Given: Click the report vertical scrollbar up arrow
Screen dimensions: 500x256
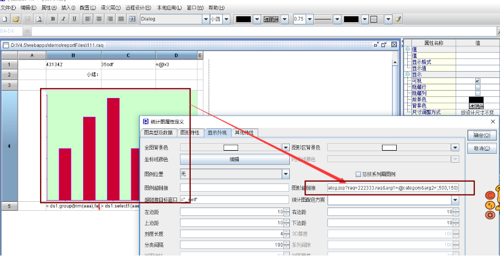Looking at the screenshot, I should [395, 62].
